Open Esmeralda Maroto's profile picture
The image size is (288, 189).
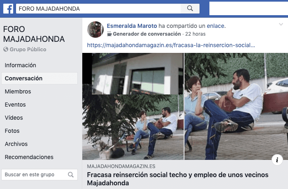click(x=95, y=30)
